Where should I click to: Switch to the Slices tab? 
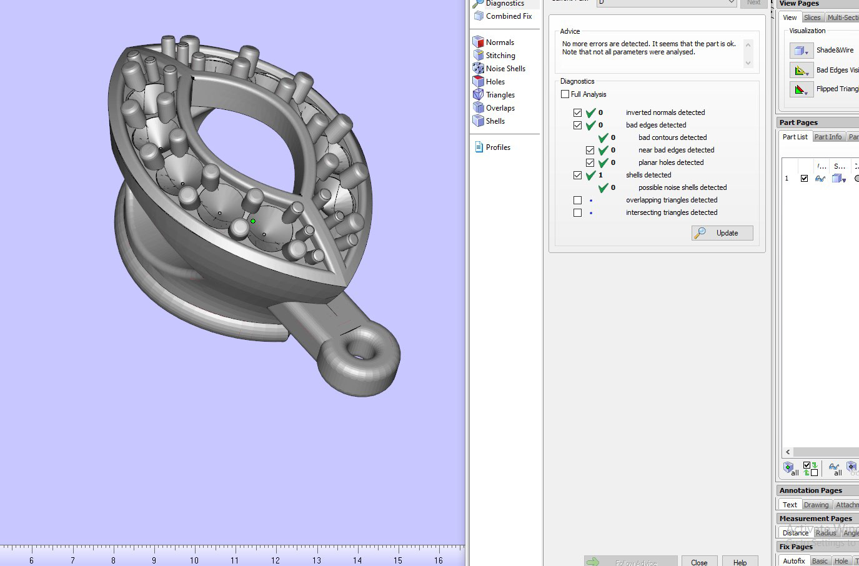coord(812,17)
